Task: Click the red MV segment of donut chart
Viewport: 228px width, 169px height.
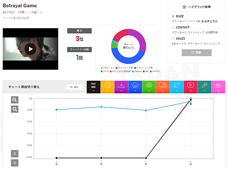Action: point(121,34)
